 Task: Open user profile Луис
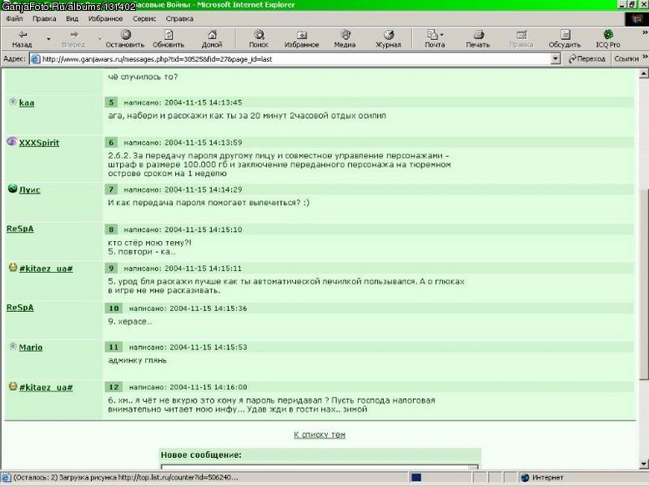(29, 190)
